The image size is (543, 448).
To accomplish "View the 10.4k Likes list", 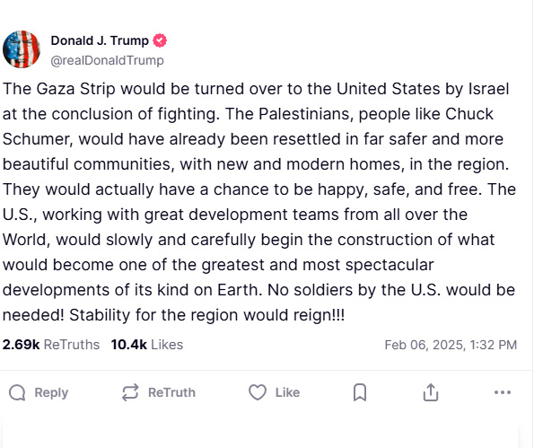I will click(146, 345).
